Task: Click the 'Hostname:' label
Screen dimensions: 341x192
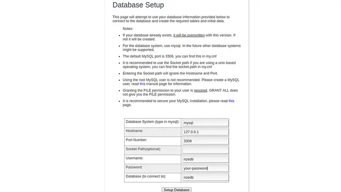Action: (135, 131)
